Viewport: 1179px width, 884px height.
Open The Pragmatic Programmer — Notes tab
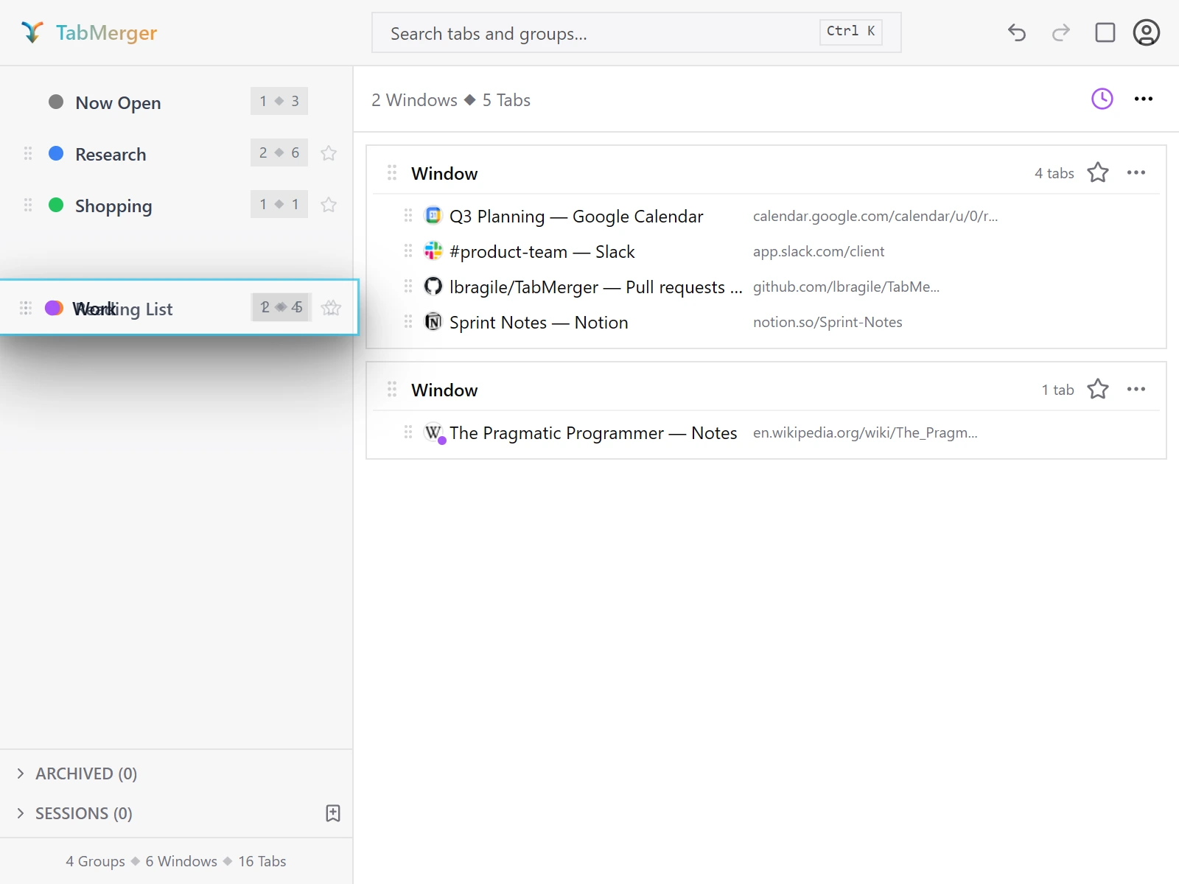point(593,432)
